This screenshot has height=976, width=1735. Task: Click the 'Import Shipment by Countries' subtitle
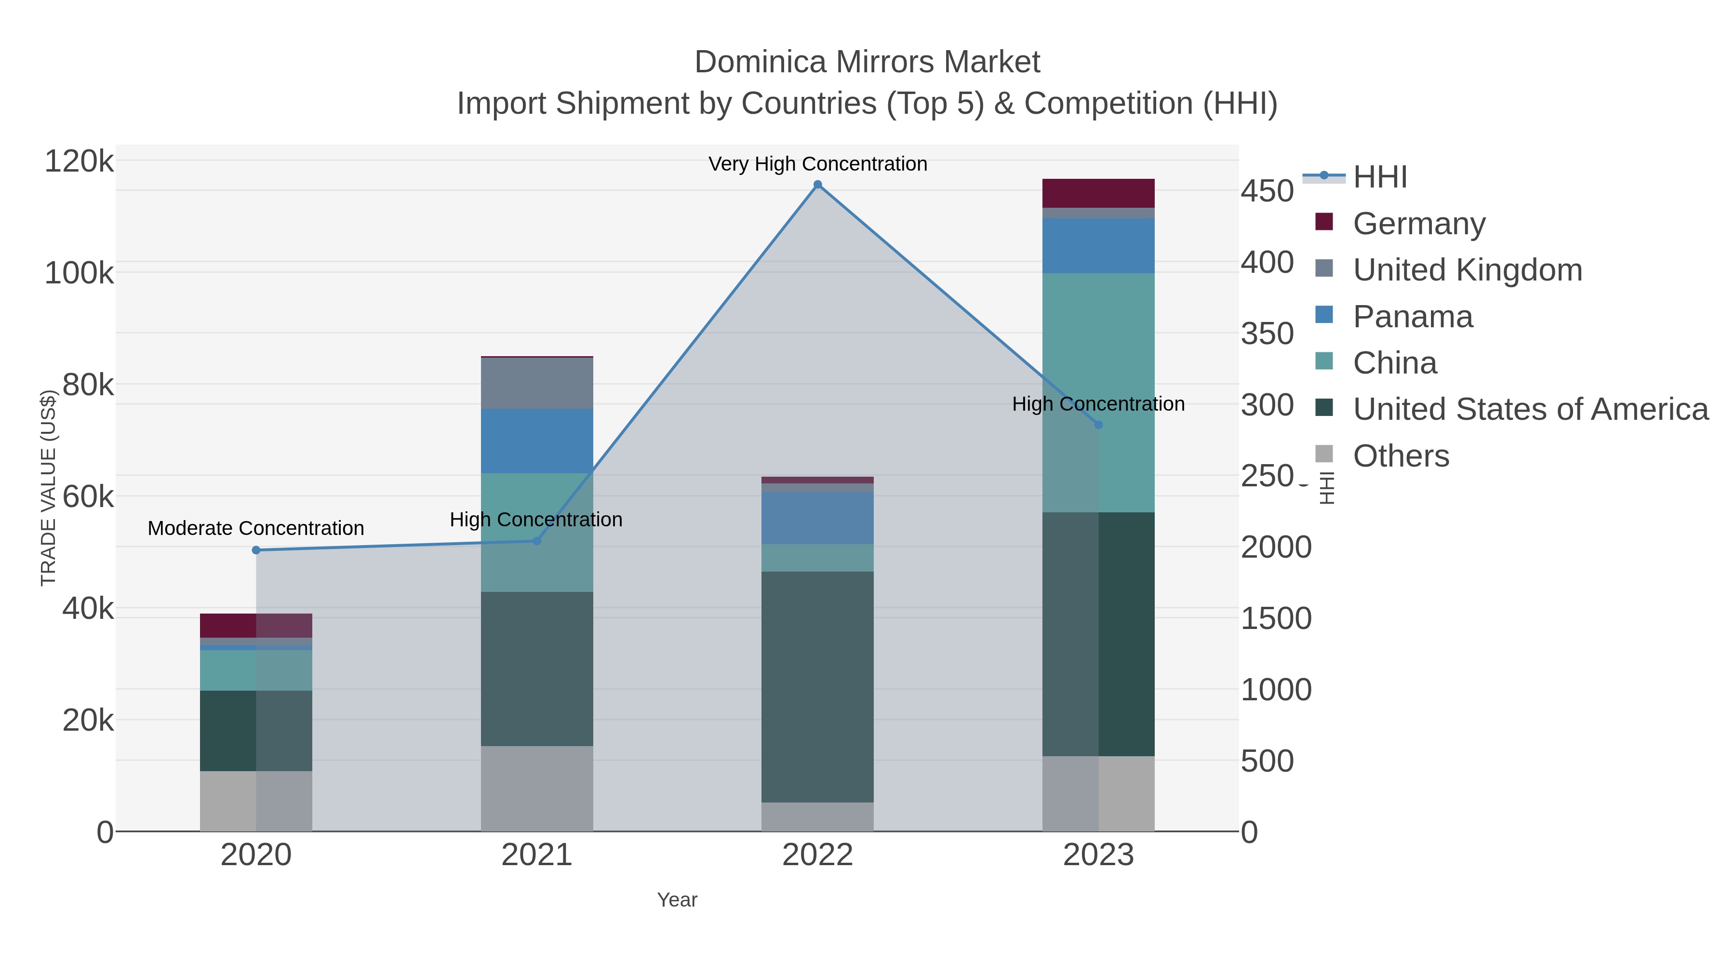point(867,104)
